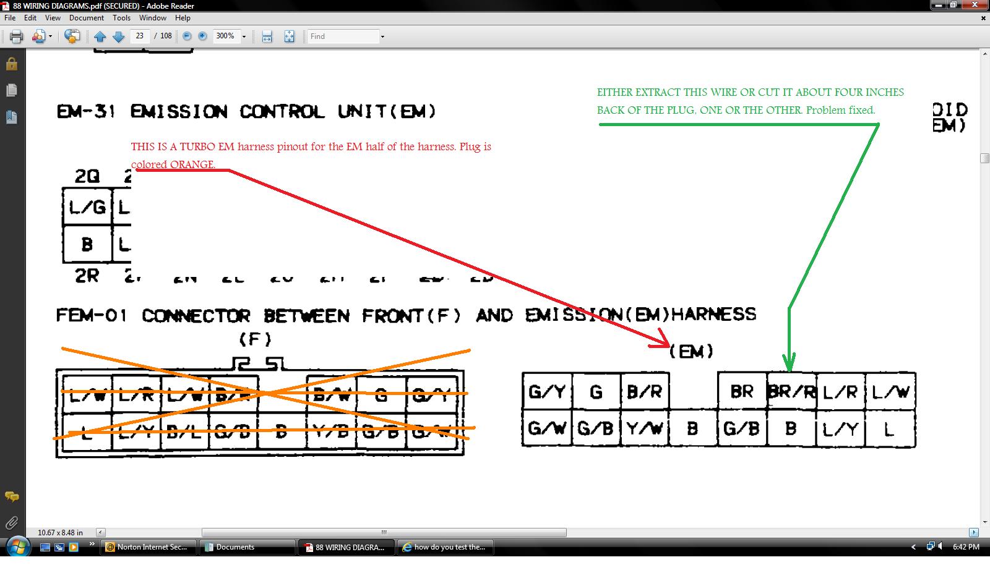Switch to Norton Internet Security taskbar button

click(x=148, y=547)
